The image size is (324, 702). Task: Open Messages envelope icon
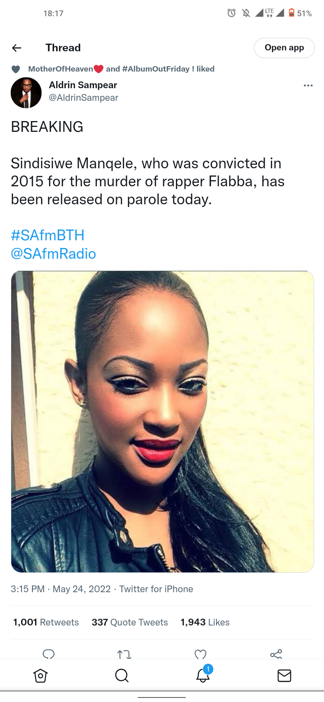(284, 675)
